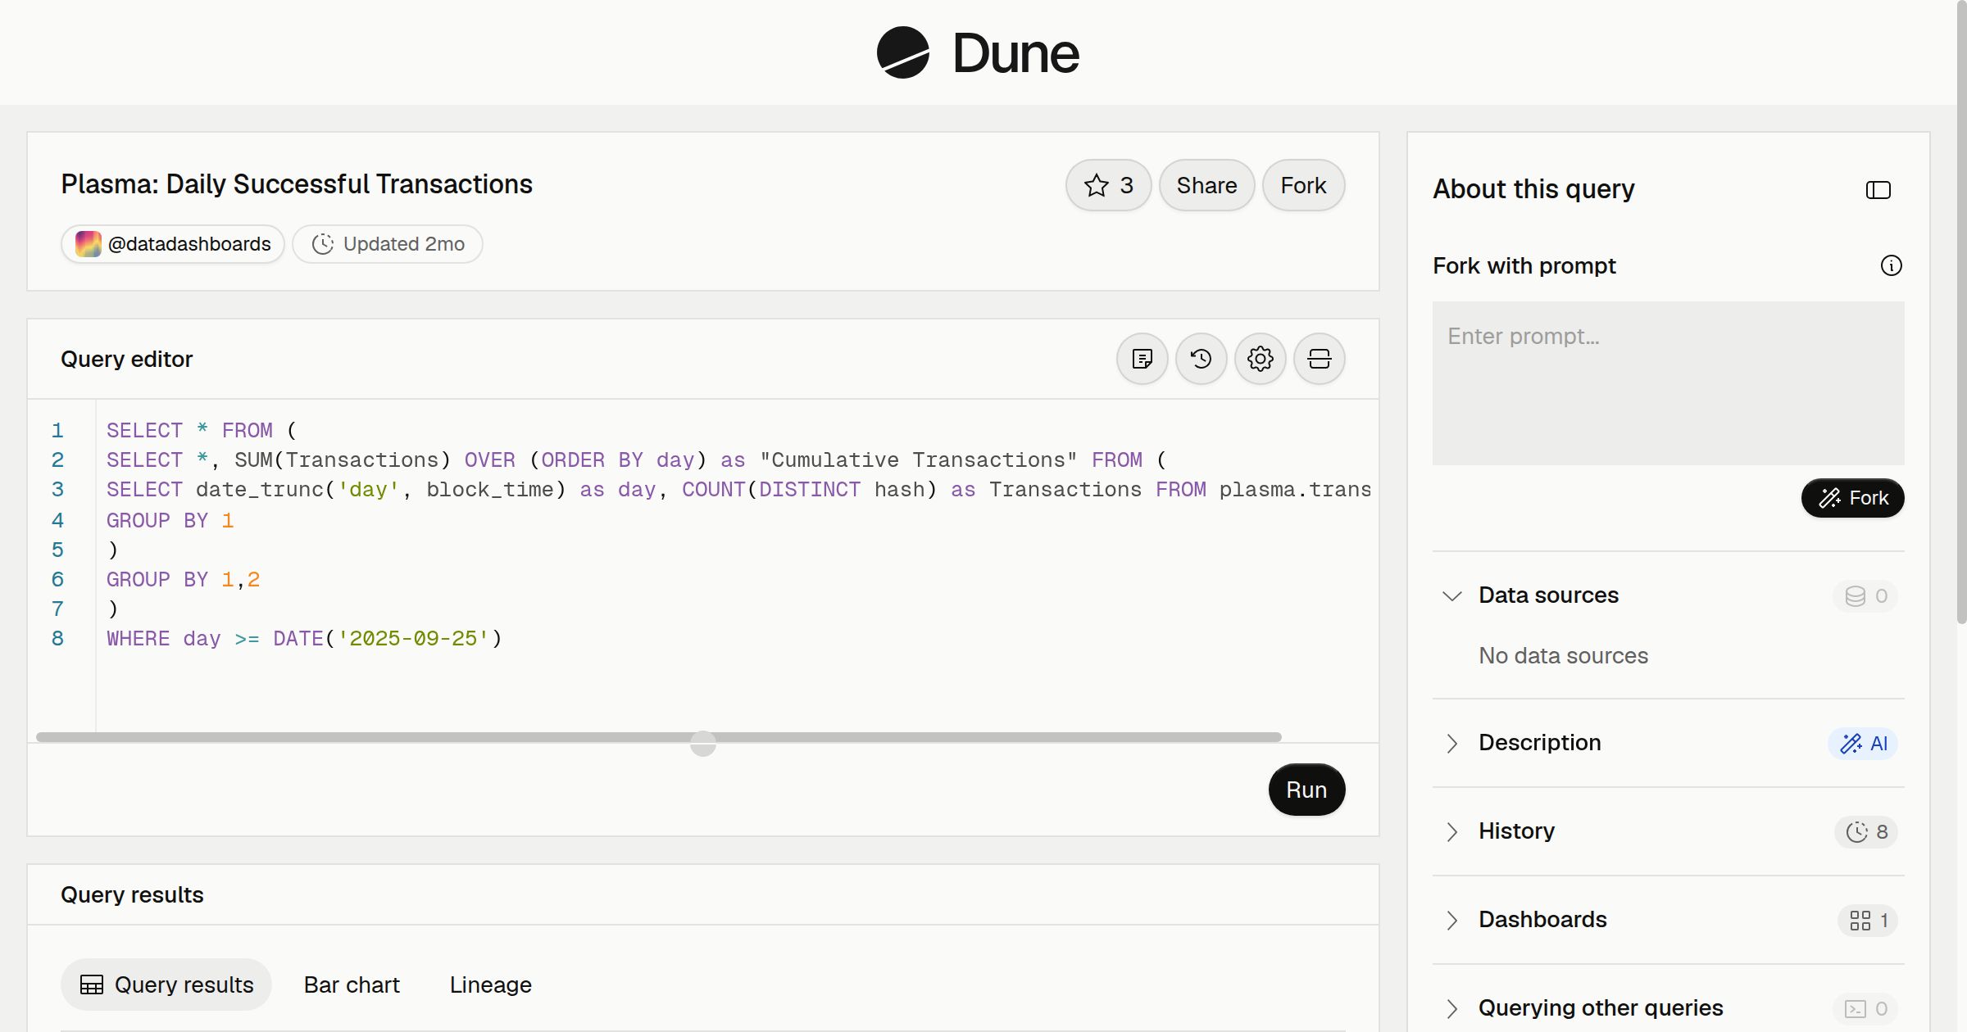Expand the Description section

(x=1451, y=743)
